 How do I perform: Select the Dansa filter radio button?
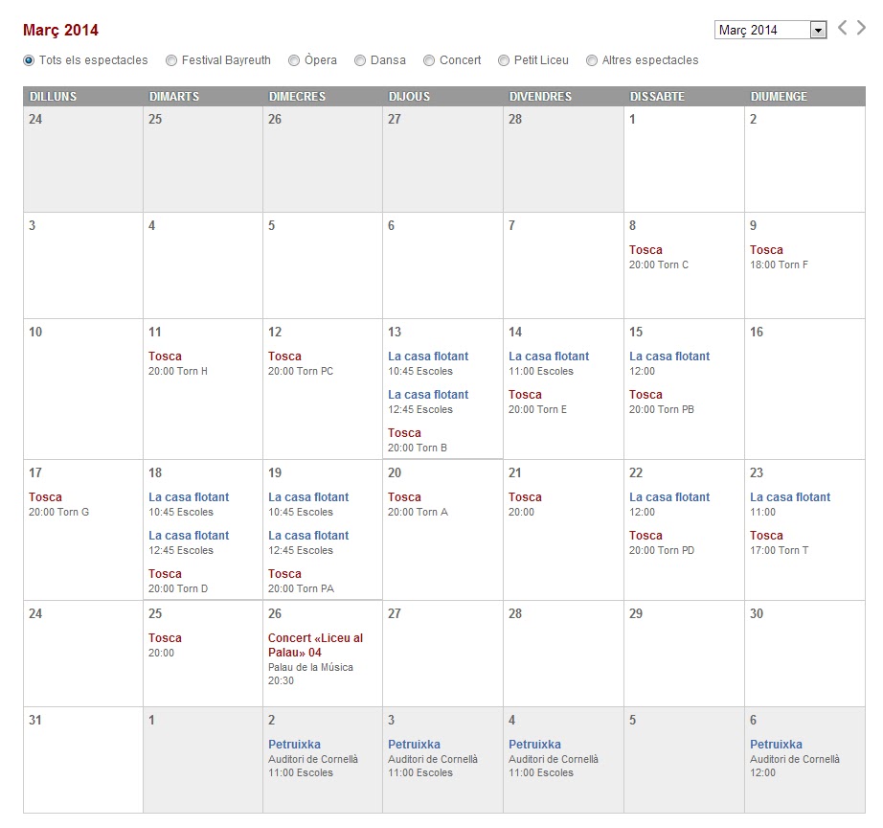pos(360,60)
